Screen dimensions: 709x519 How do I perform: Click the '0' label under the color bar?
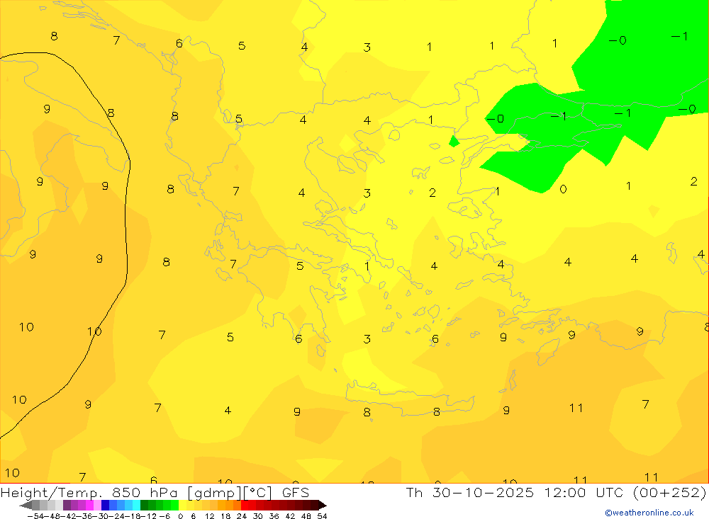click(x=180, y=516)
